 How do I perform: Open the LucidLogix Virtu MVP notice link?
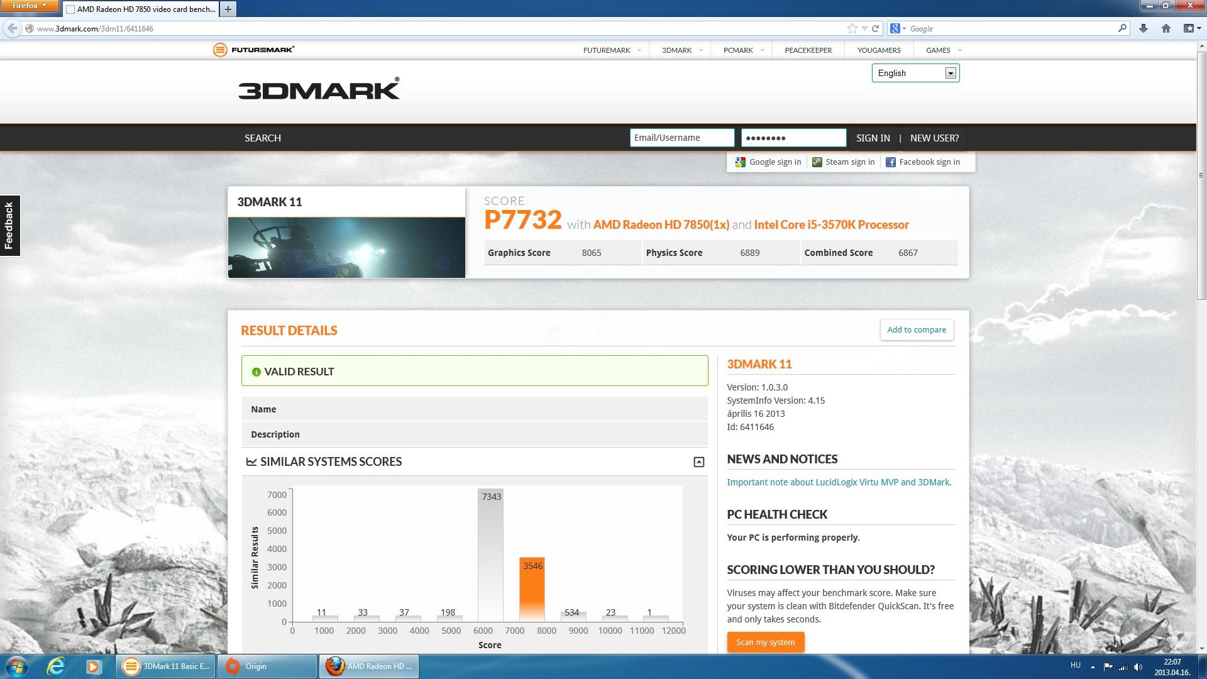839,482
